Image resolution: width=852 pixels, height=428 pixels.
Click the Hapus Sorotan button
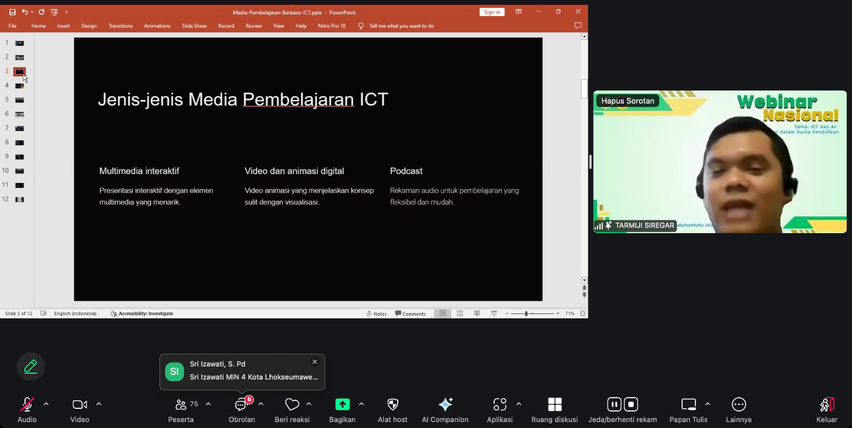627,101
